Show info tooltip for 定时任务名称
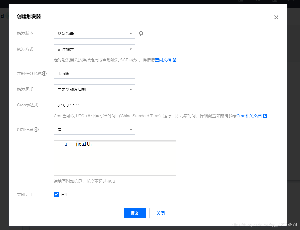 pos(44,74)
